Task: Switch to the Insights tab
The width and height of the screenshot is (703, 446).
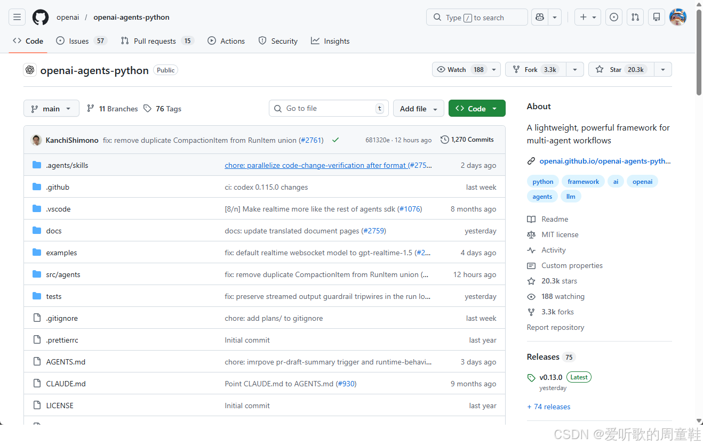Action: coord(331,41)
